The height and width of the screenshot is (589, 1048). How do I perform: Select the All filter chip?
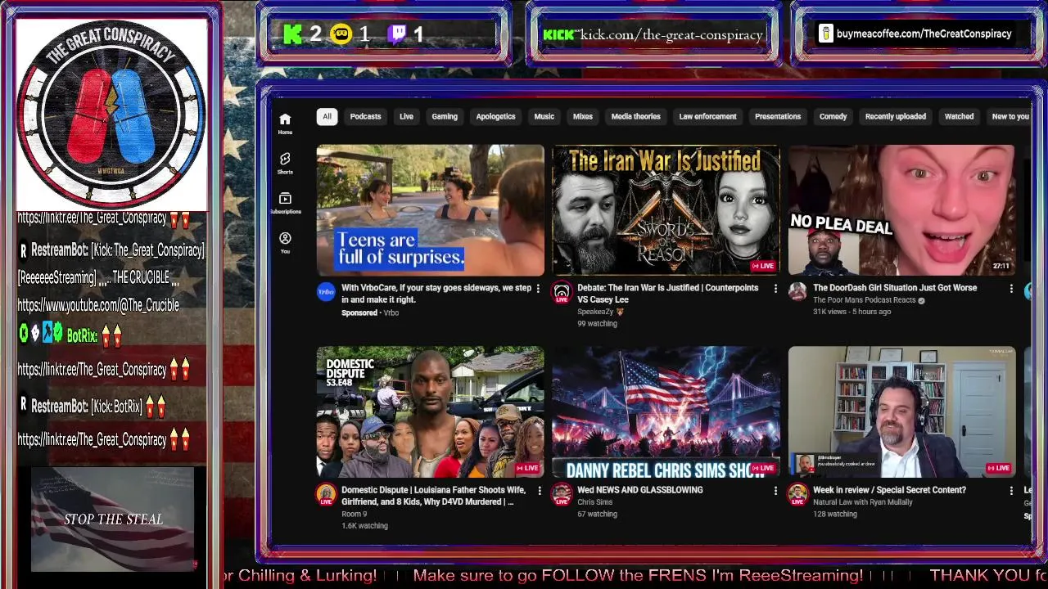327,116
